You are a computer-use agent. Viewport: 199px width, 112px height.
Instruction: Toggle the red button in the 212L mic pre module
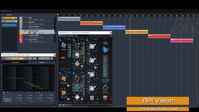(63, 58)
